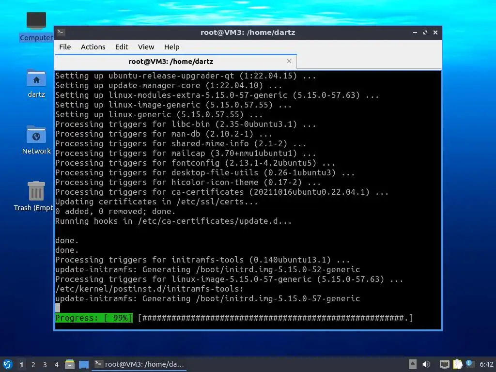Viewport: 496px width, 372px height.
Task: Select the root@VM3 taskbar entry
Action: (x=139, y=364)
